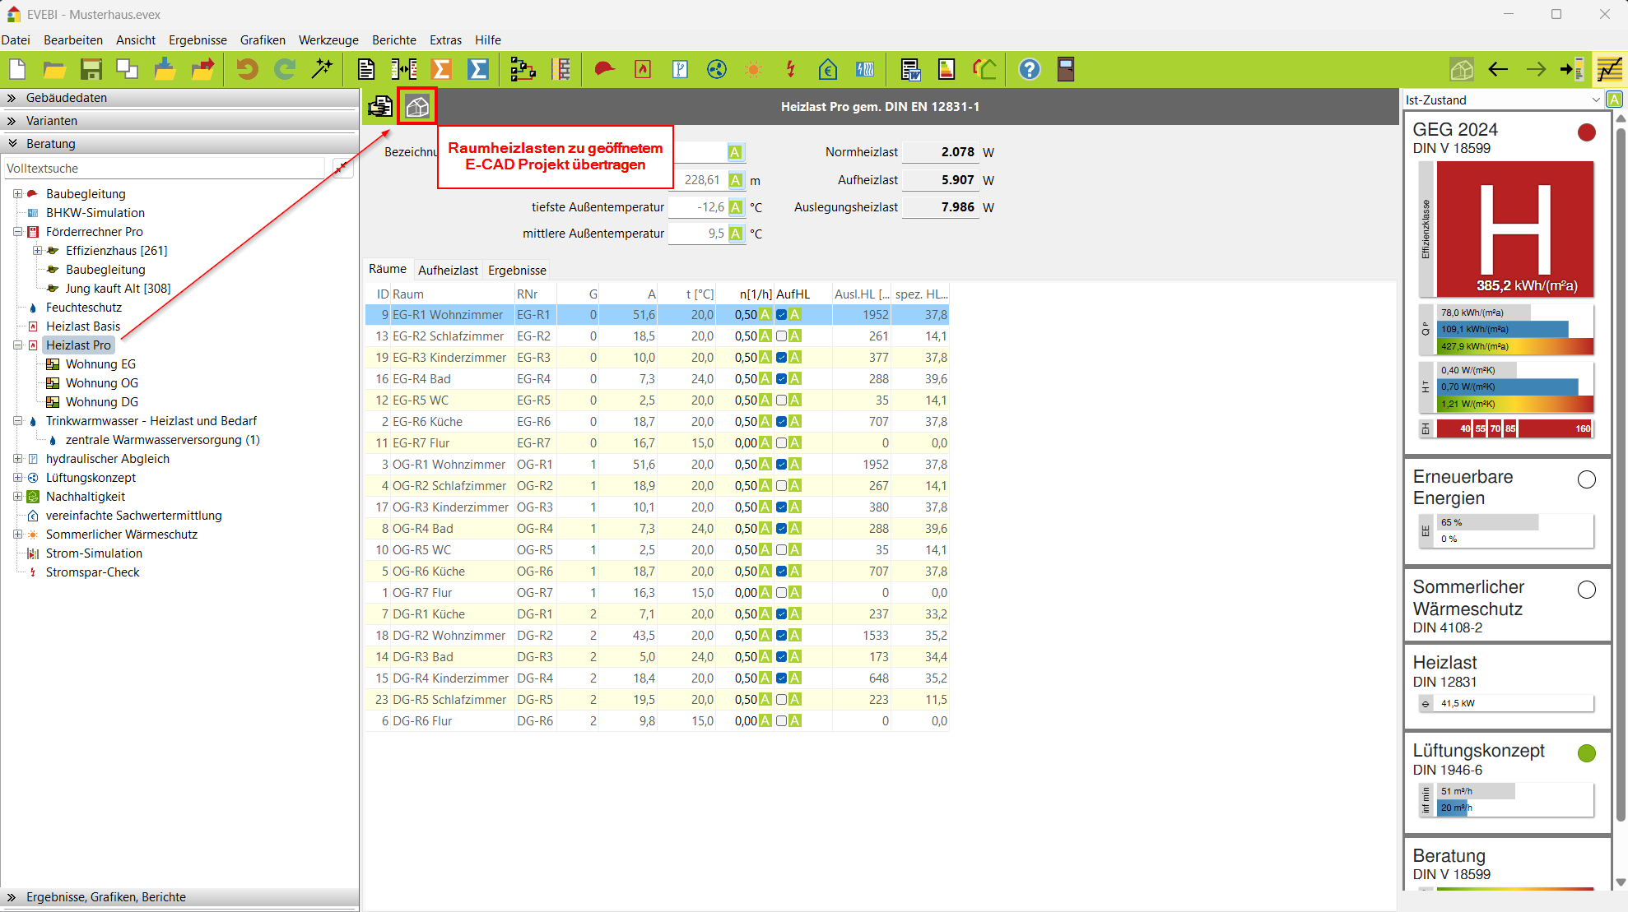Switch to the Aufheizlast tab
The width and height of the screenshot is (1628, 912).
pyautogui.click(x=448, y=271)
